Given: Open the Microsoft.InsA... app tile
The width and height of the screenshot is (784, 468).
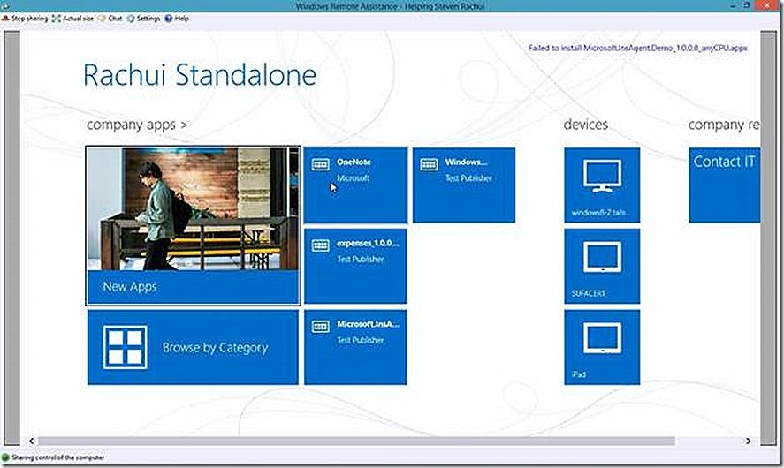Looking at the screenshot, I should tap(355, 347).
